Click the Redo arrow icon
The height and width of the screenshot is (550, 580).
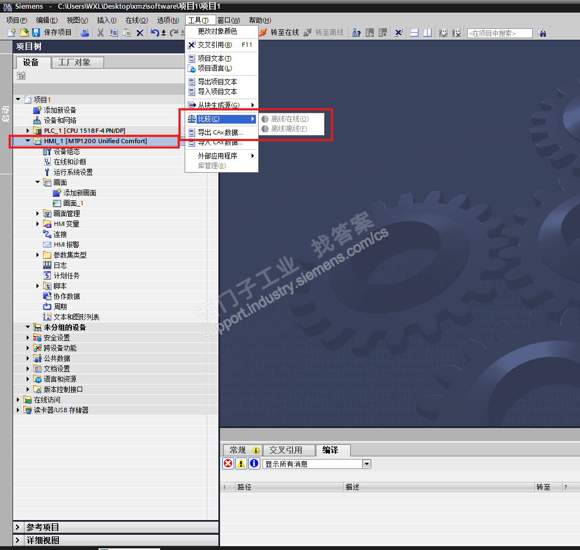point(174,33)
